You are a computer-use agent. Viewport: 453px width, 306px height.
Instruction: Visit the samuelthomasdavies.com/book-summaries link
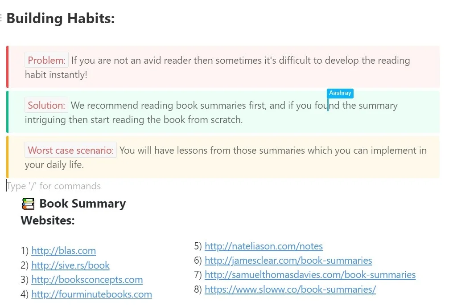(x=310, y=275)
